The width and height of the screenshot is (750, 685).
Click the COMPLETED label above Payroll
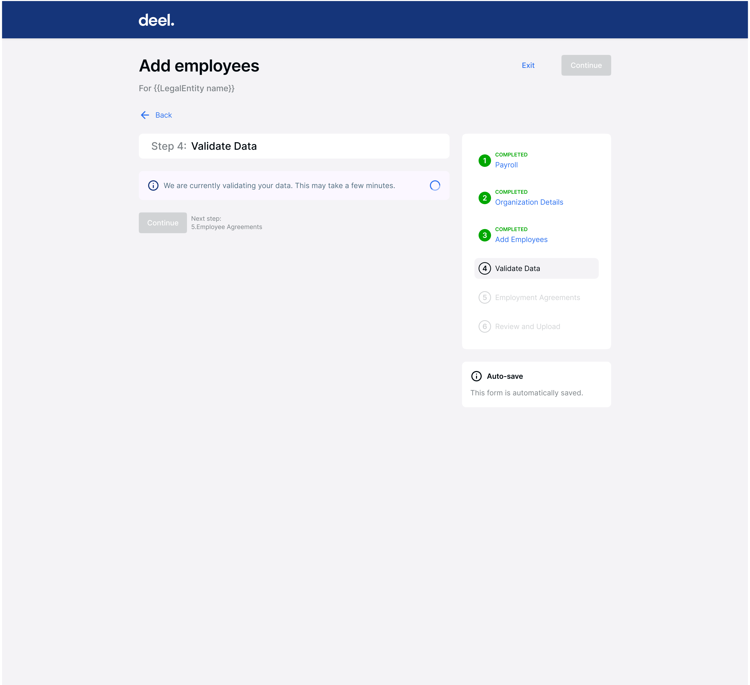tap(511, 154)
